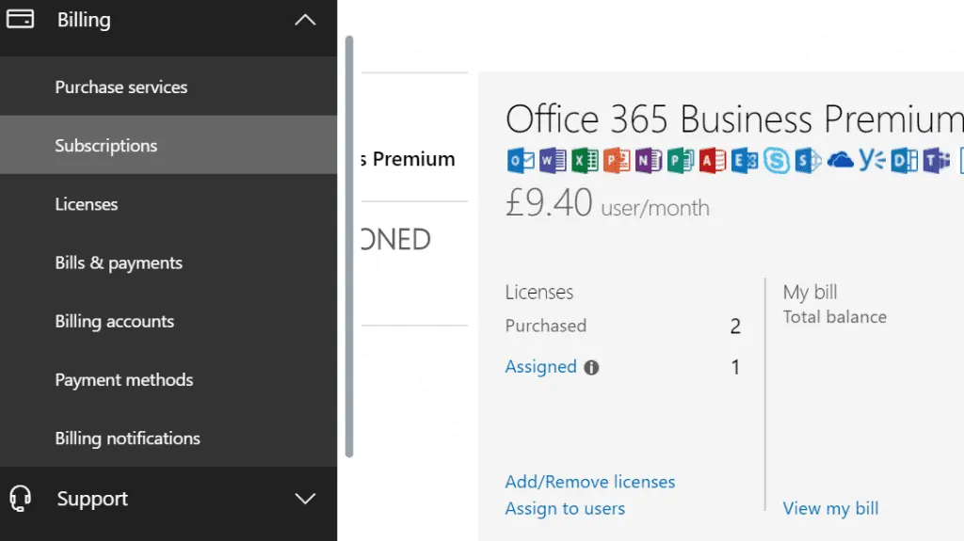Click the OneDrive cloud icon
Viewport: 964px width, 541px height.
tap(841, 161)
